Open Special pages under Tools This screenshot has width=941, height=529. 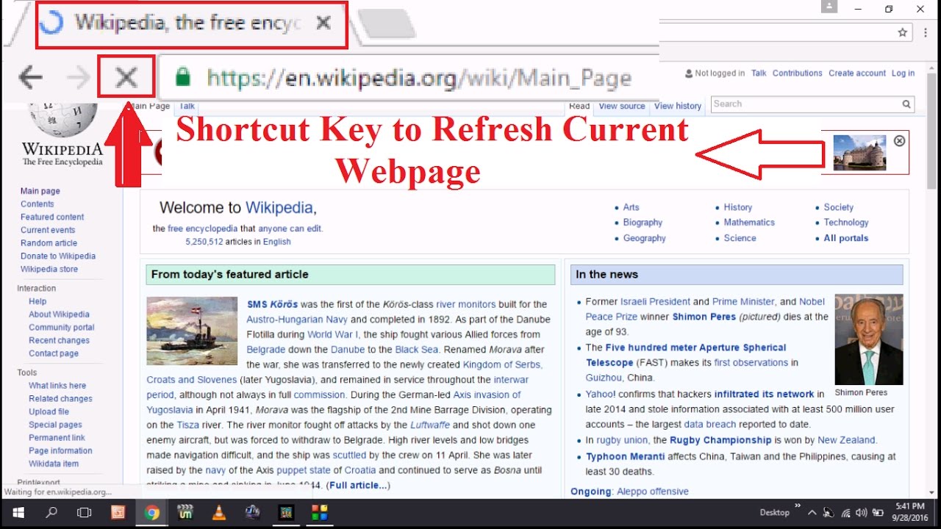click(57, 425)
